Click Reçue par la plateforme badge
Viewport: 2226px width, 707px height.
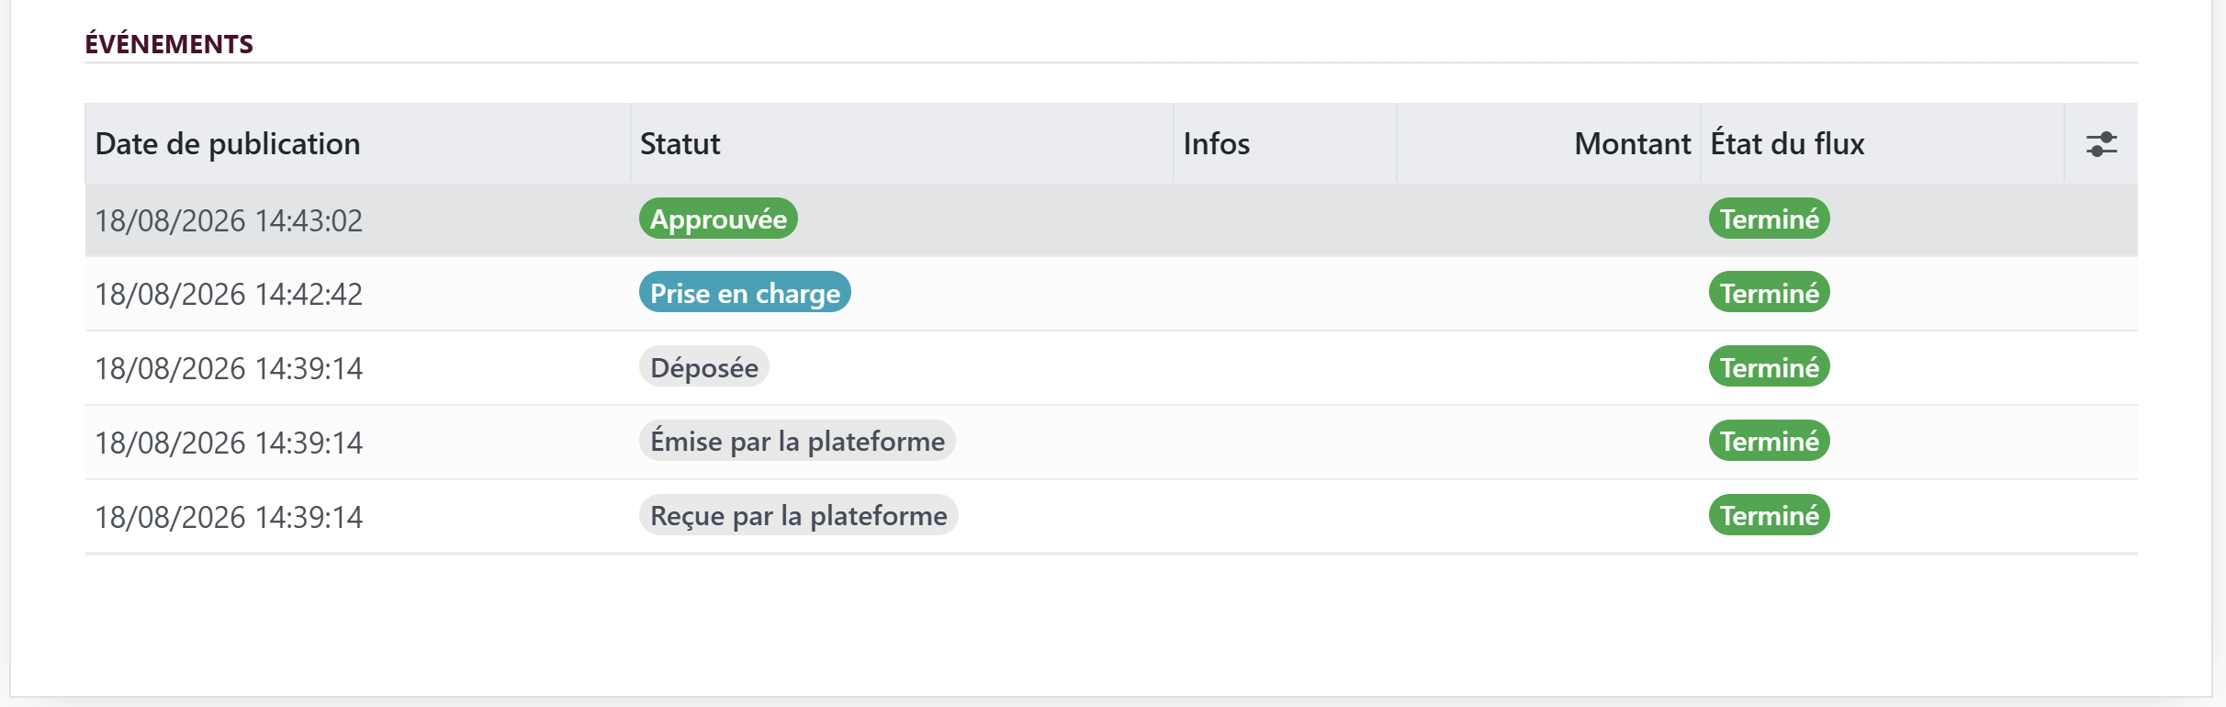click(799, 515)
